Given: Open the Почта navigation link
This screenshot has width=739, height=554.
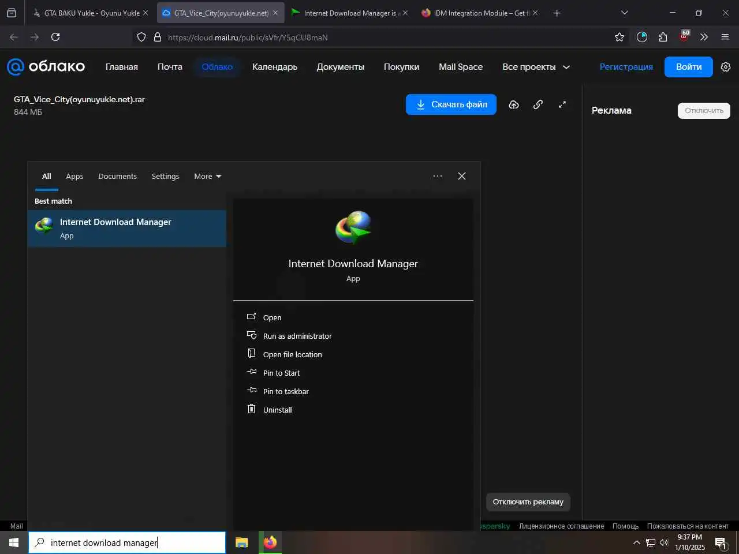Looking at the screenshot, I should point(170,67).
